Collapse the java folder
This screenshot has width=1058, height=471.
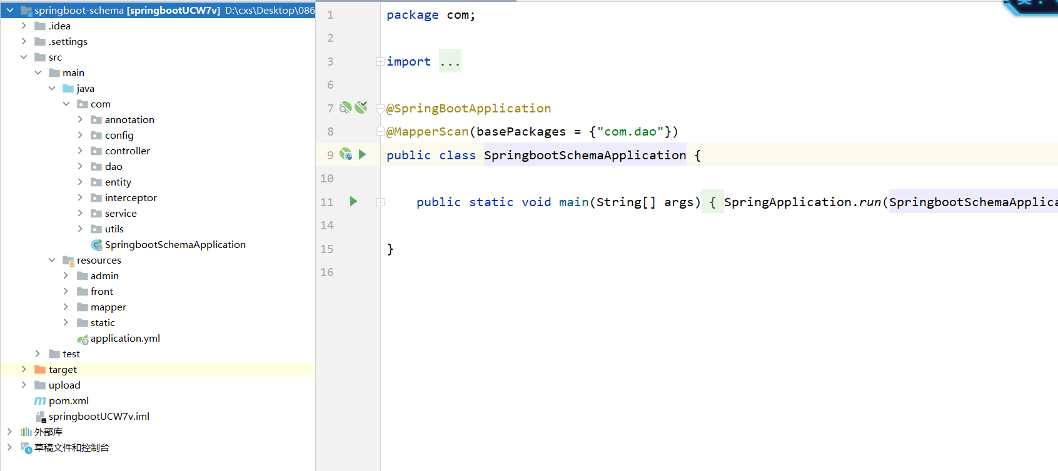(52, 88)
